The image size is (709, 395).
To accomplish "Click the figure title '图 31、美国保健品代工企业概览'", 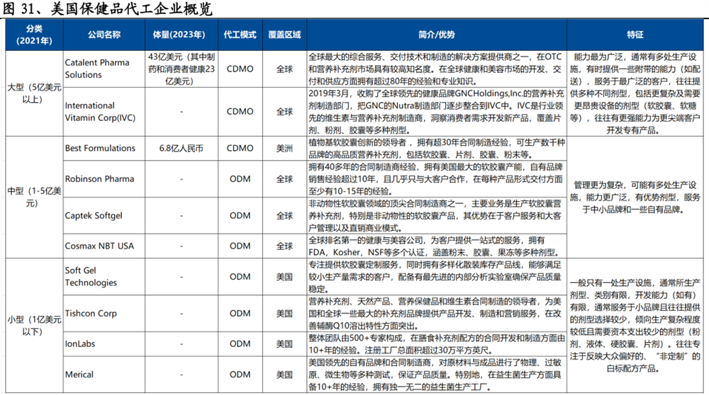I will click(107, 8).
